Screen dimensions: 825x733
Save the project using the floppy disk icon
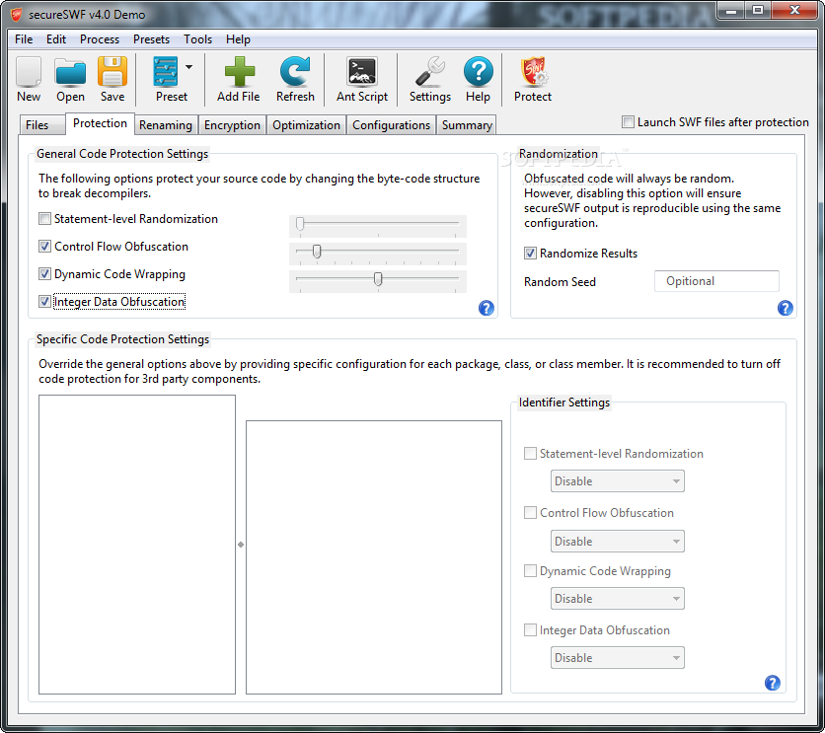point(112,72)
